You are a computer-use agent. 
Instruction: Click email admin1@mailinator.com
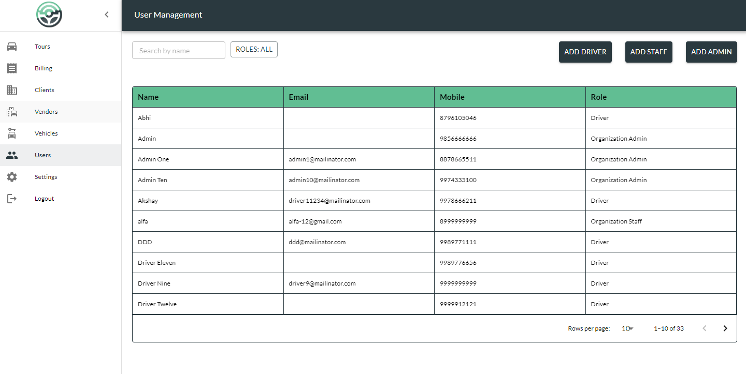(x=322, y=159)
